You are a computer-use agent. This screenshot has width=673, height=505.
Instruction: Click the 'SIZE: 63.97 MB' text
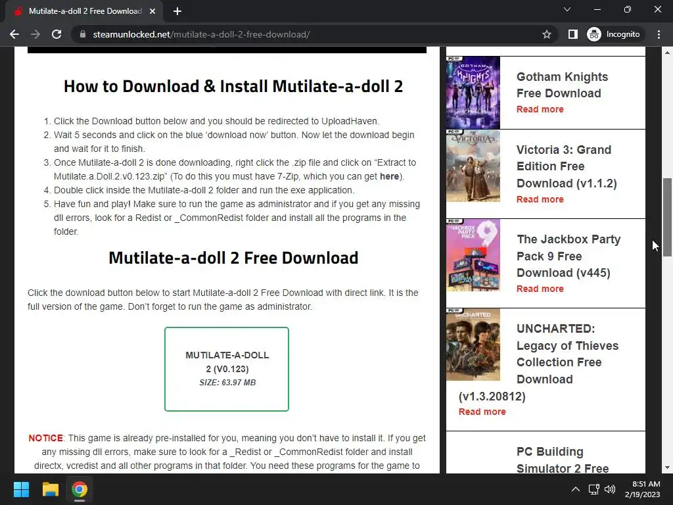pos(227,383)
